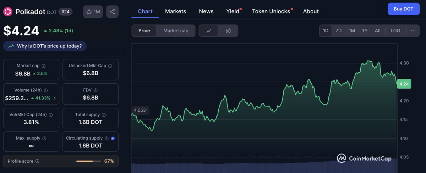Open the Markets tab
This screenshot has width=426, height=173.
[175, 11]
